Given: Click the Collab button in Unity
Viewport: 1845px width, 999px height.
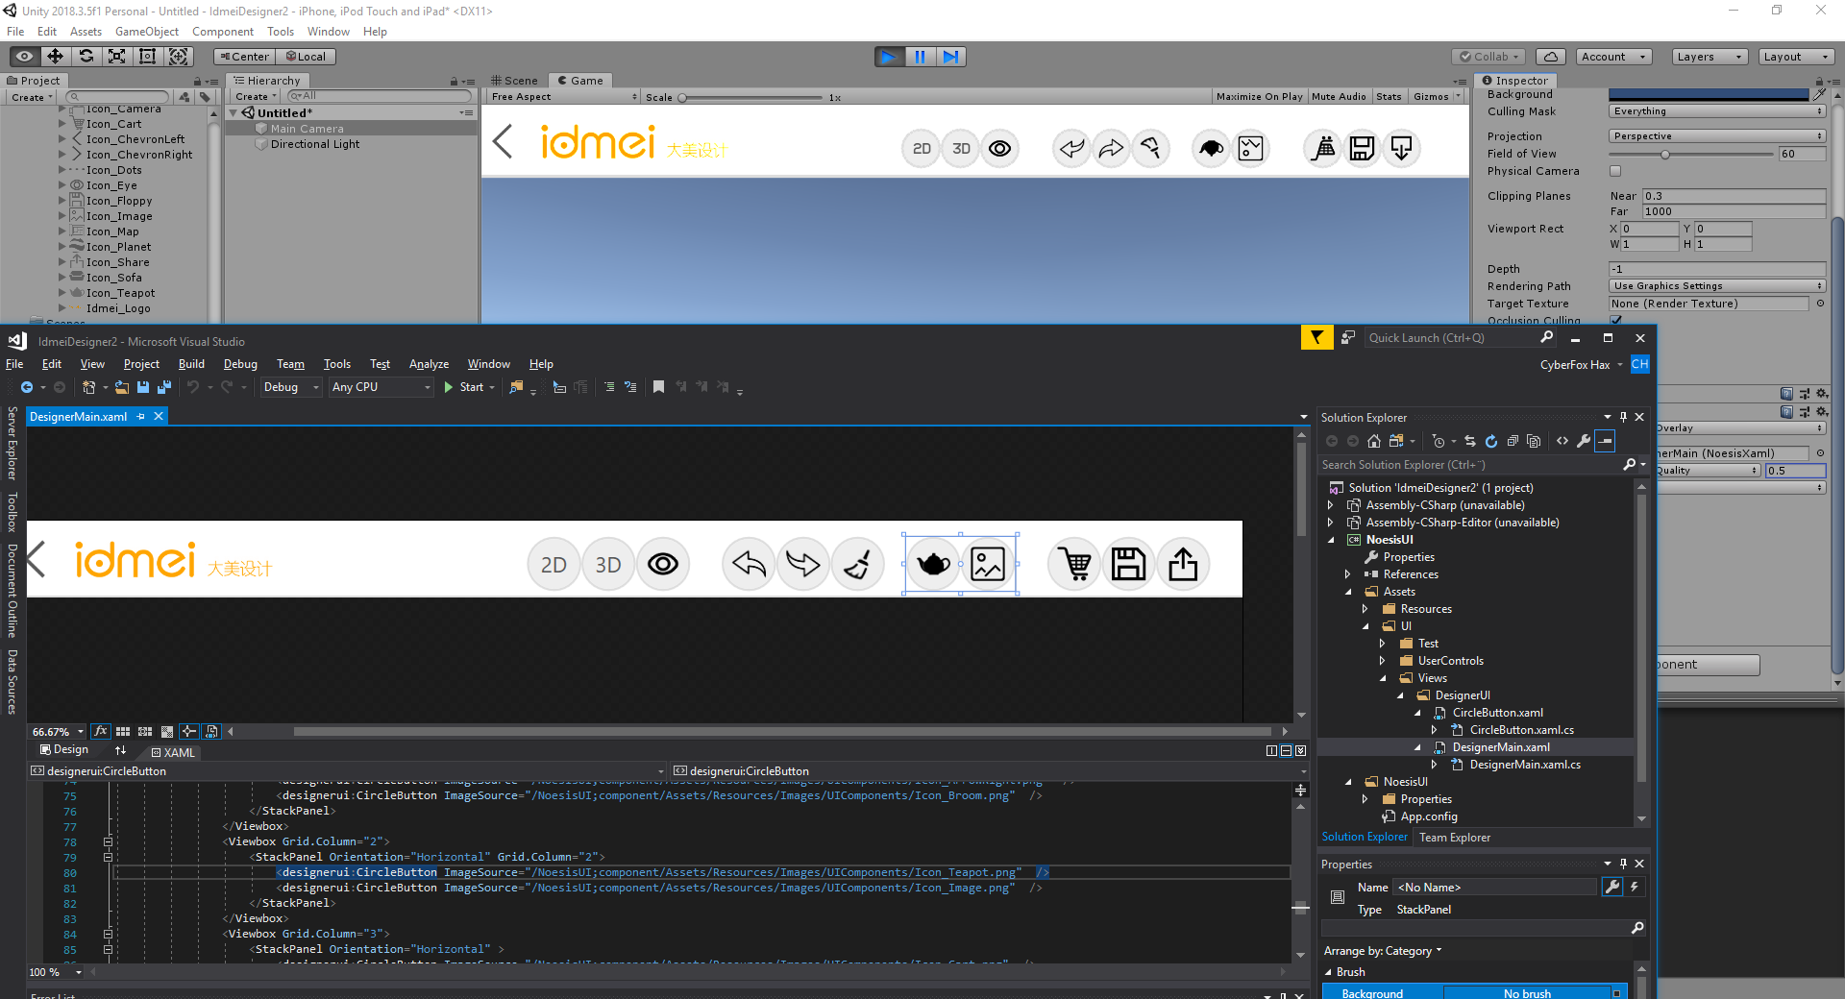Looking at the screenshot, I should (1488, 57).
